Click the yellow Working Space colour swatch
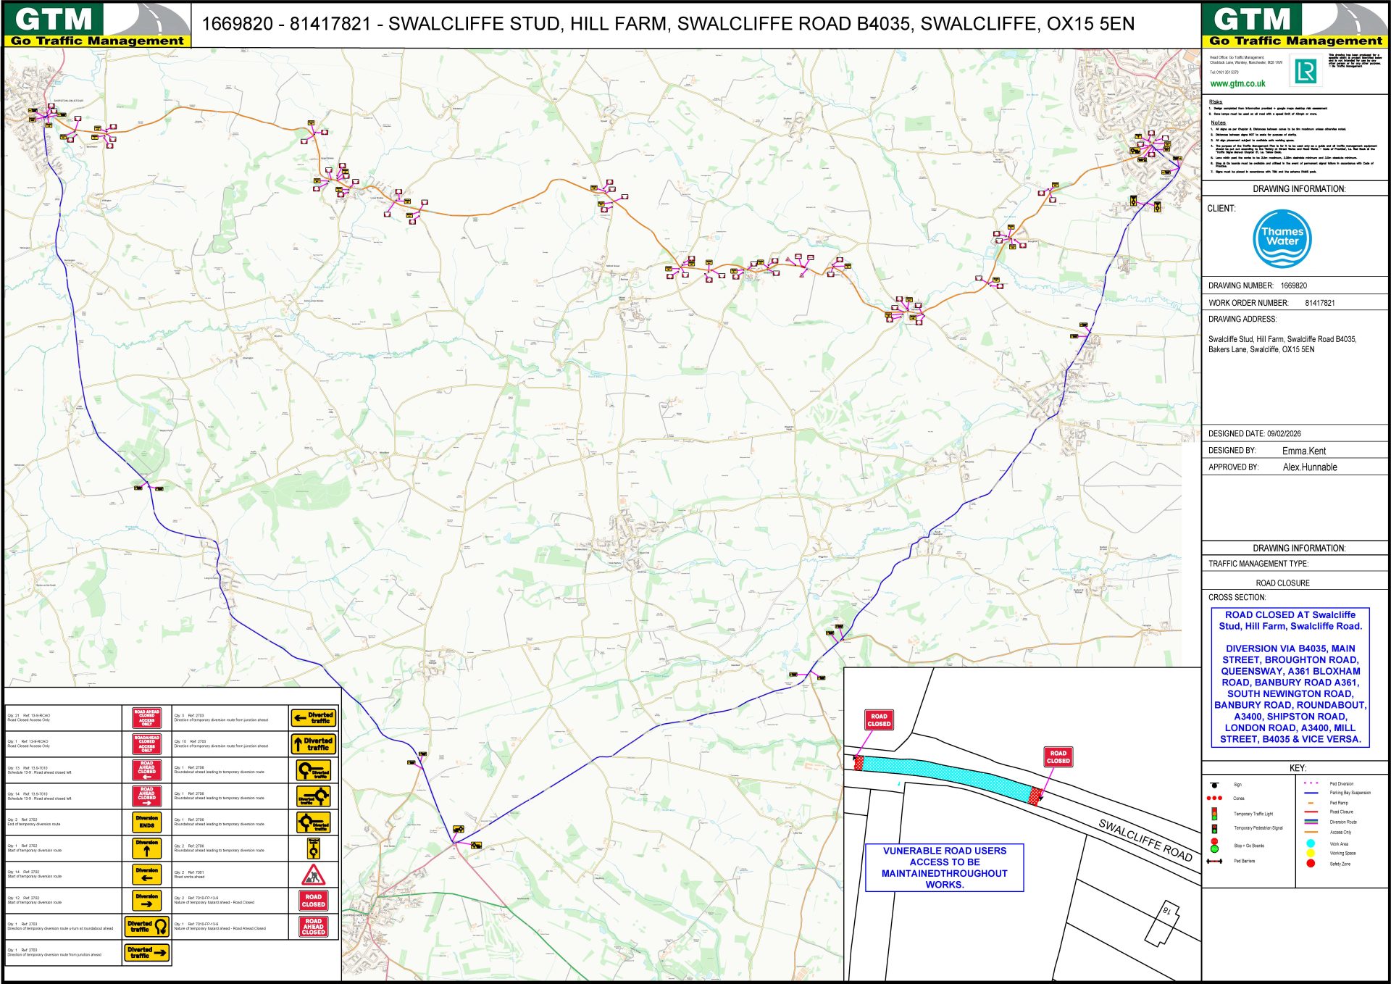This screenshot has height=984, width=1391. (1311, 853)
